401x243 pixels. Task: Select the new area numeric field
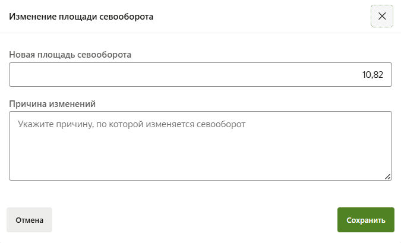click(200, 75)
